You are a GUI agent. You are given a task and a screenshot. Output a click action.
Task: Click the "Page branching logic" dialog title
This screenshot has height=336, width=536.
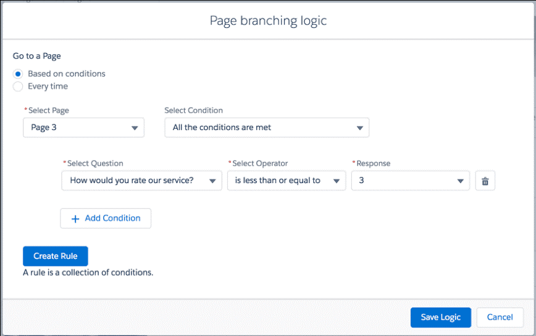tap(268, 21)
